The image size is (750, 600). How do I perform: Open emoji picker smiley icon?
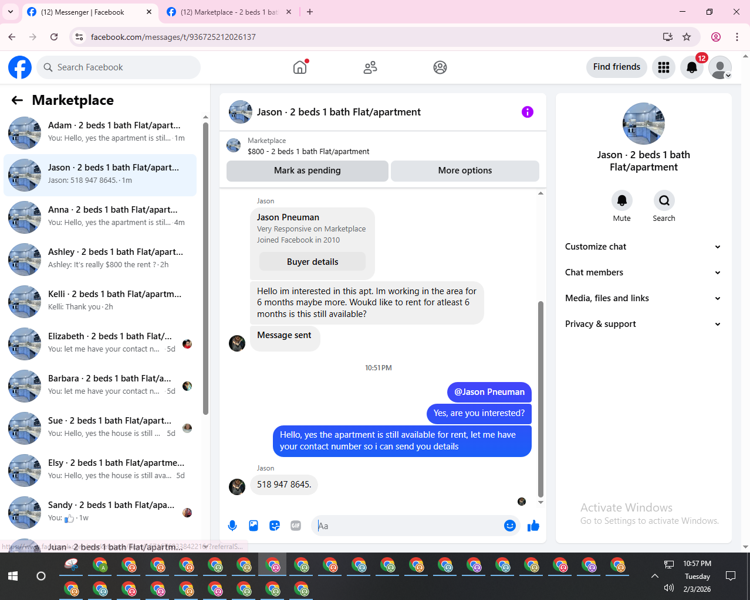tap(510, 526)
